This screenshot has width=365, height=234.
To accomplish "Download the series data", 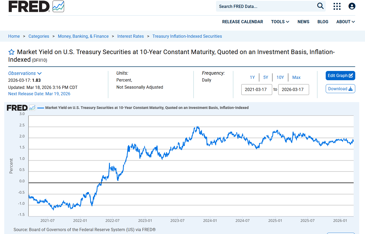I will click(x=340, y=89).
